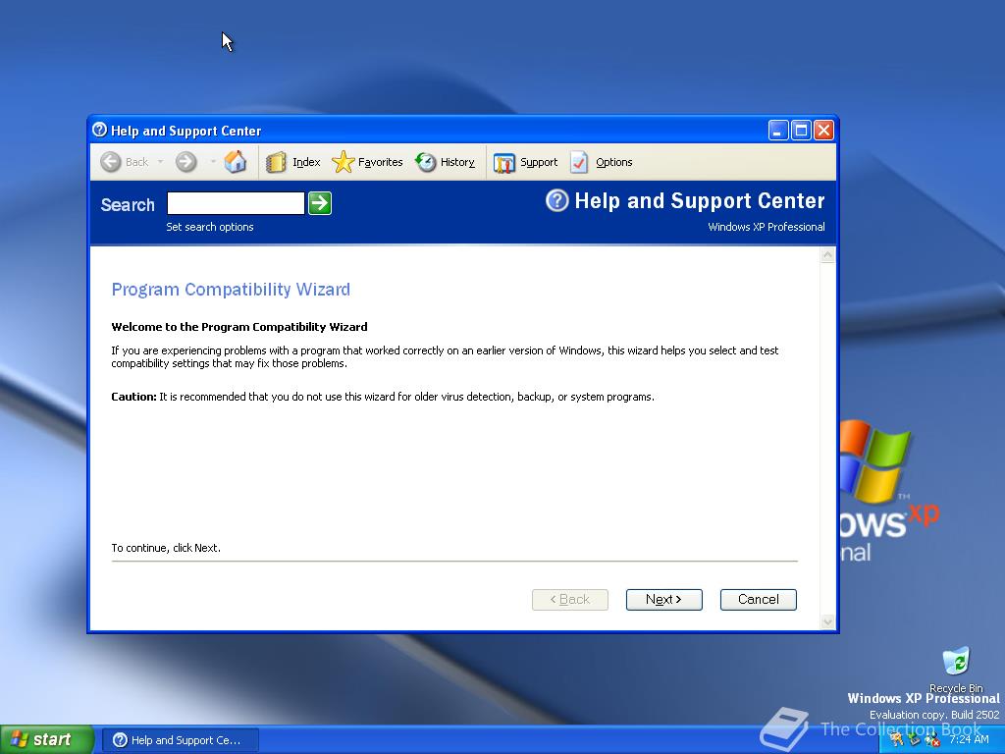
Task: Open Set search options link
Action: click(x=210, y=227)
